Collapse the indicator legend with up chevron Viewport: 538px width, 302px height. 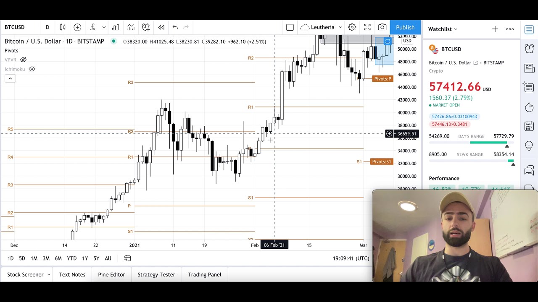[x=10, y=78]
